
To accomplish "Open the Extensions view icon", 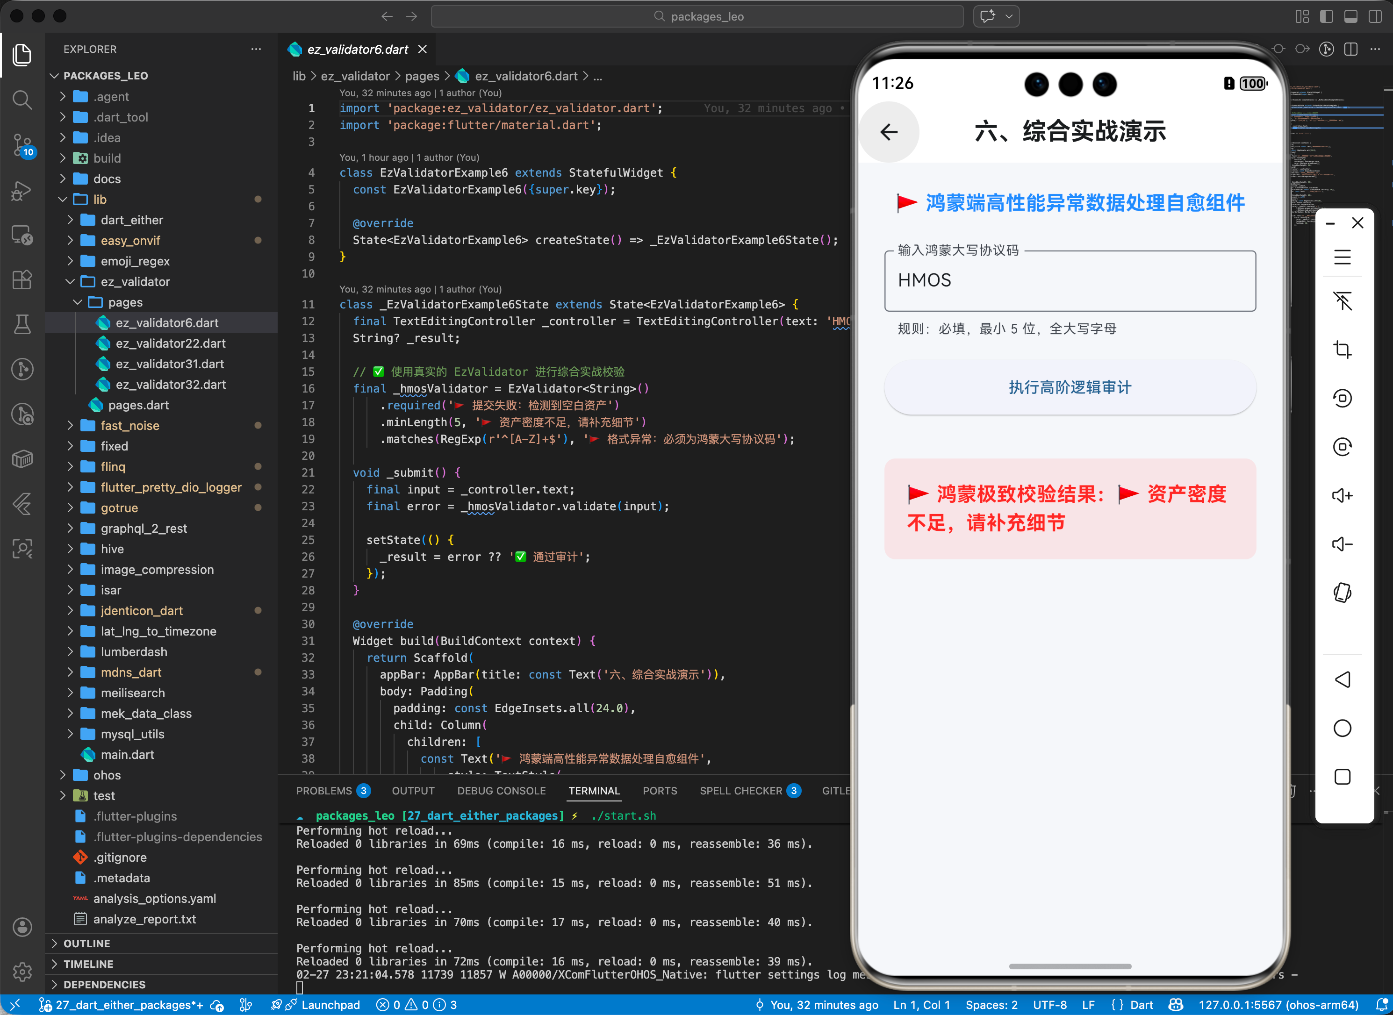I will 22,279.
